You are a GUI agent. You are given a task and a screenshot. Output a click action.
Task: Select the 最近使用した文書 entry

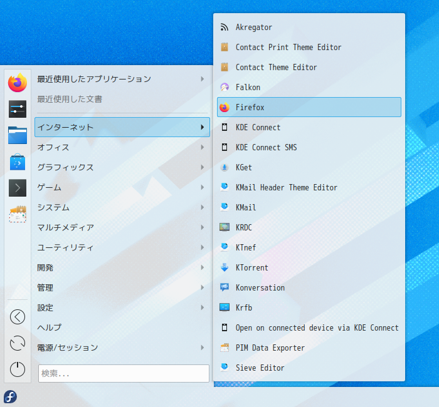coord(122,99)
